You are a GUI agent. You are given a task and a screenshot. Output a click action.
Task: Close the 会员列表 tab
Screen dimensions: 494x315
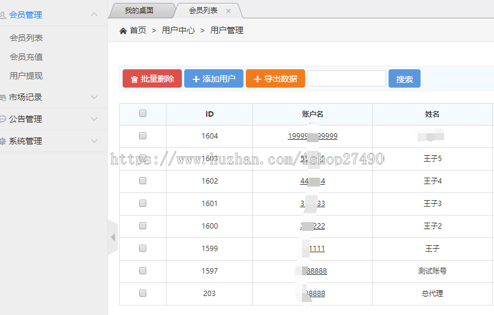coord(229,11)
